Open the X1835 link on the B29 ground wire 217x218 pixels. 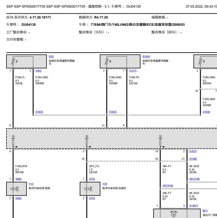[x=39, y=112]
